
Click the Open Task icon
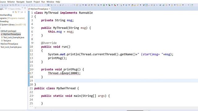coord(135,5)
